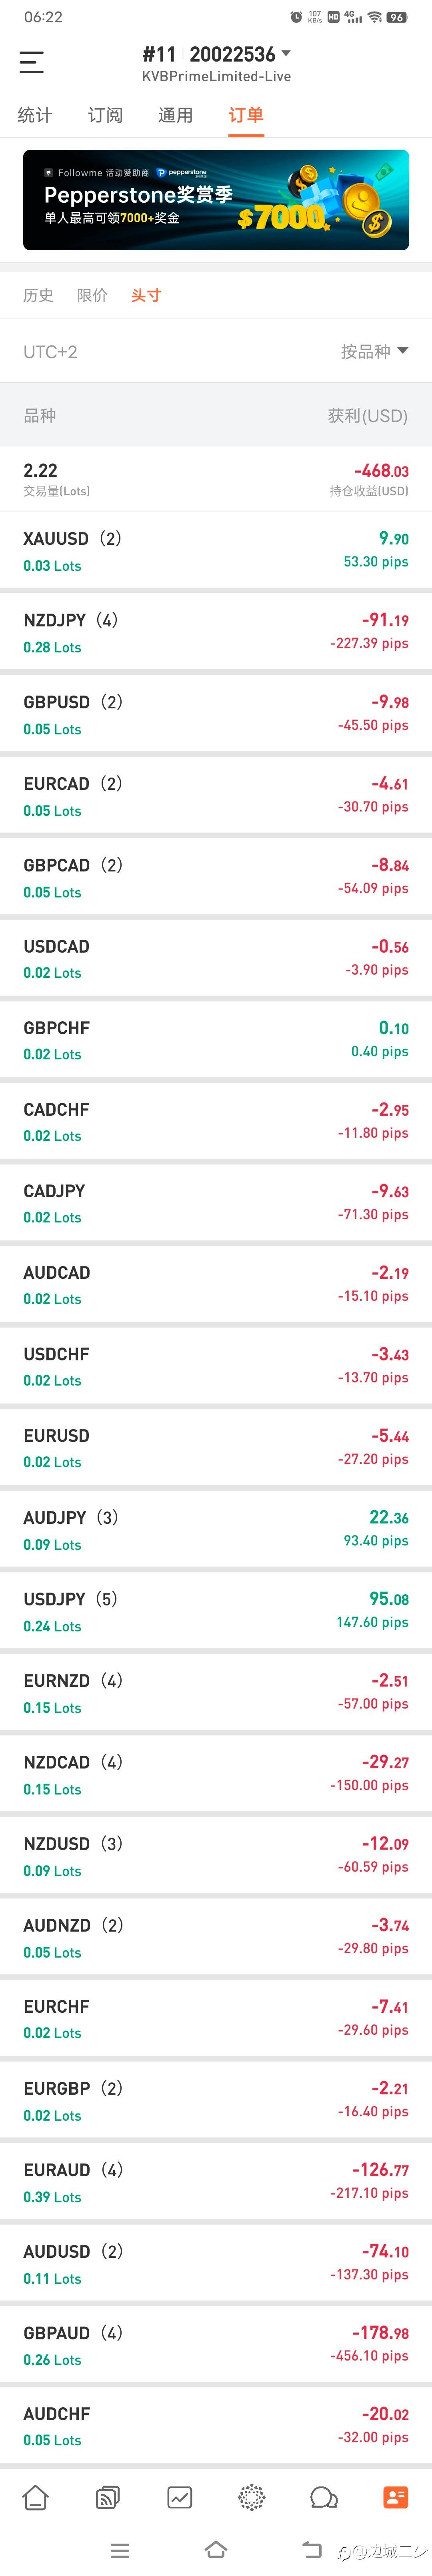Switch to the 订阅 tab
Screen dimensions: 432x2576
click(105, 115)
